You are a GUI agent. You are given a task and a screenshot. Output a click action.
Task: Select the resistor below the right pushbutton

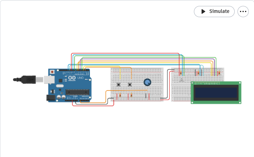click(131, 95)
